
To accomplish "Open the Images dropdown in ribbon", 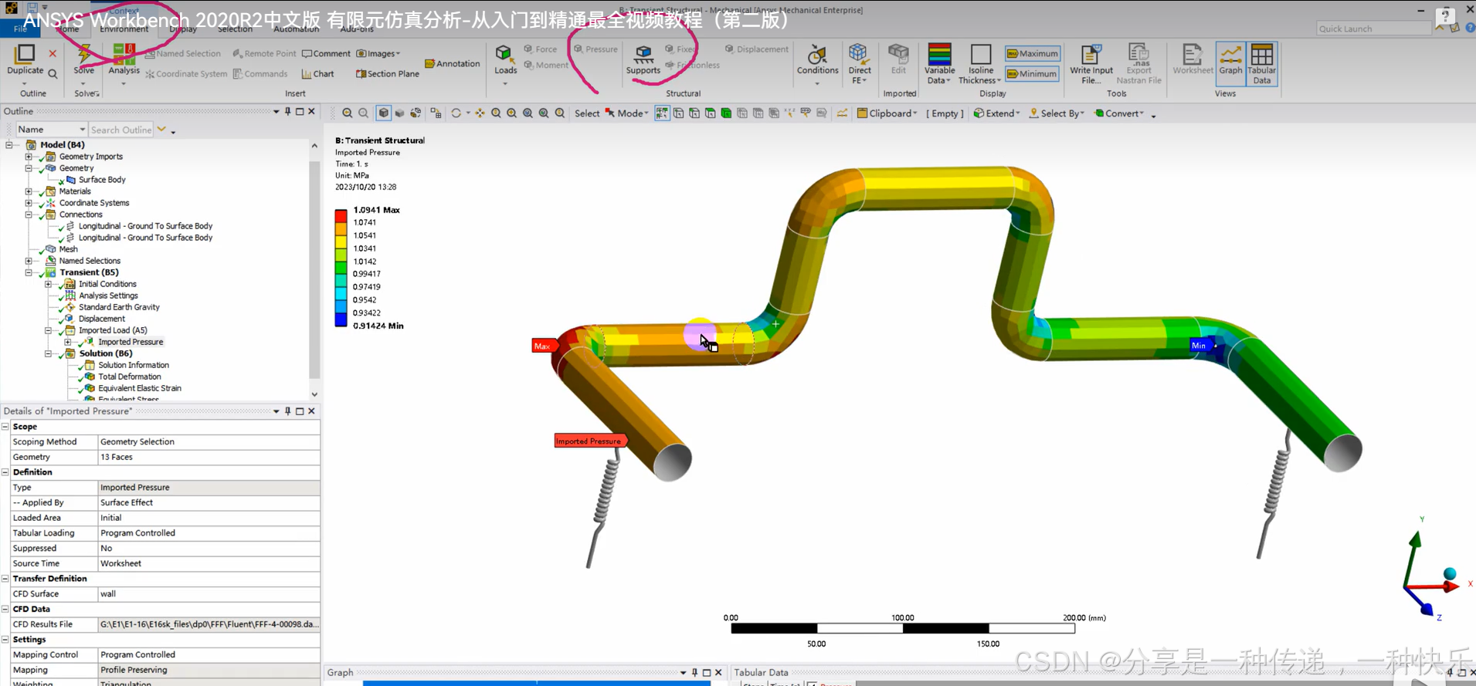I will point(378,53).
